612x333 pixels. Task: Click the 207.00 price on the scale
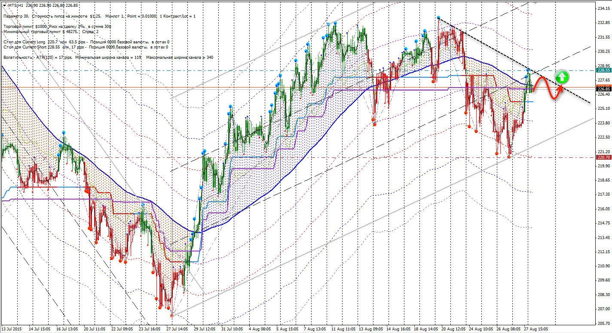[x=603, y=309]
